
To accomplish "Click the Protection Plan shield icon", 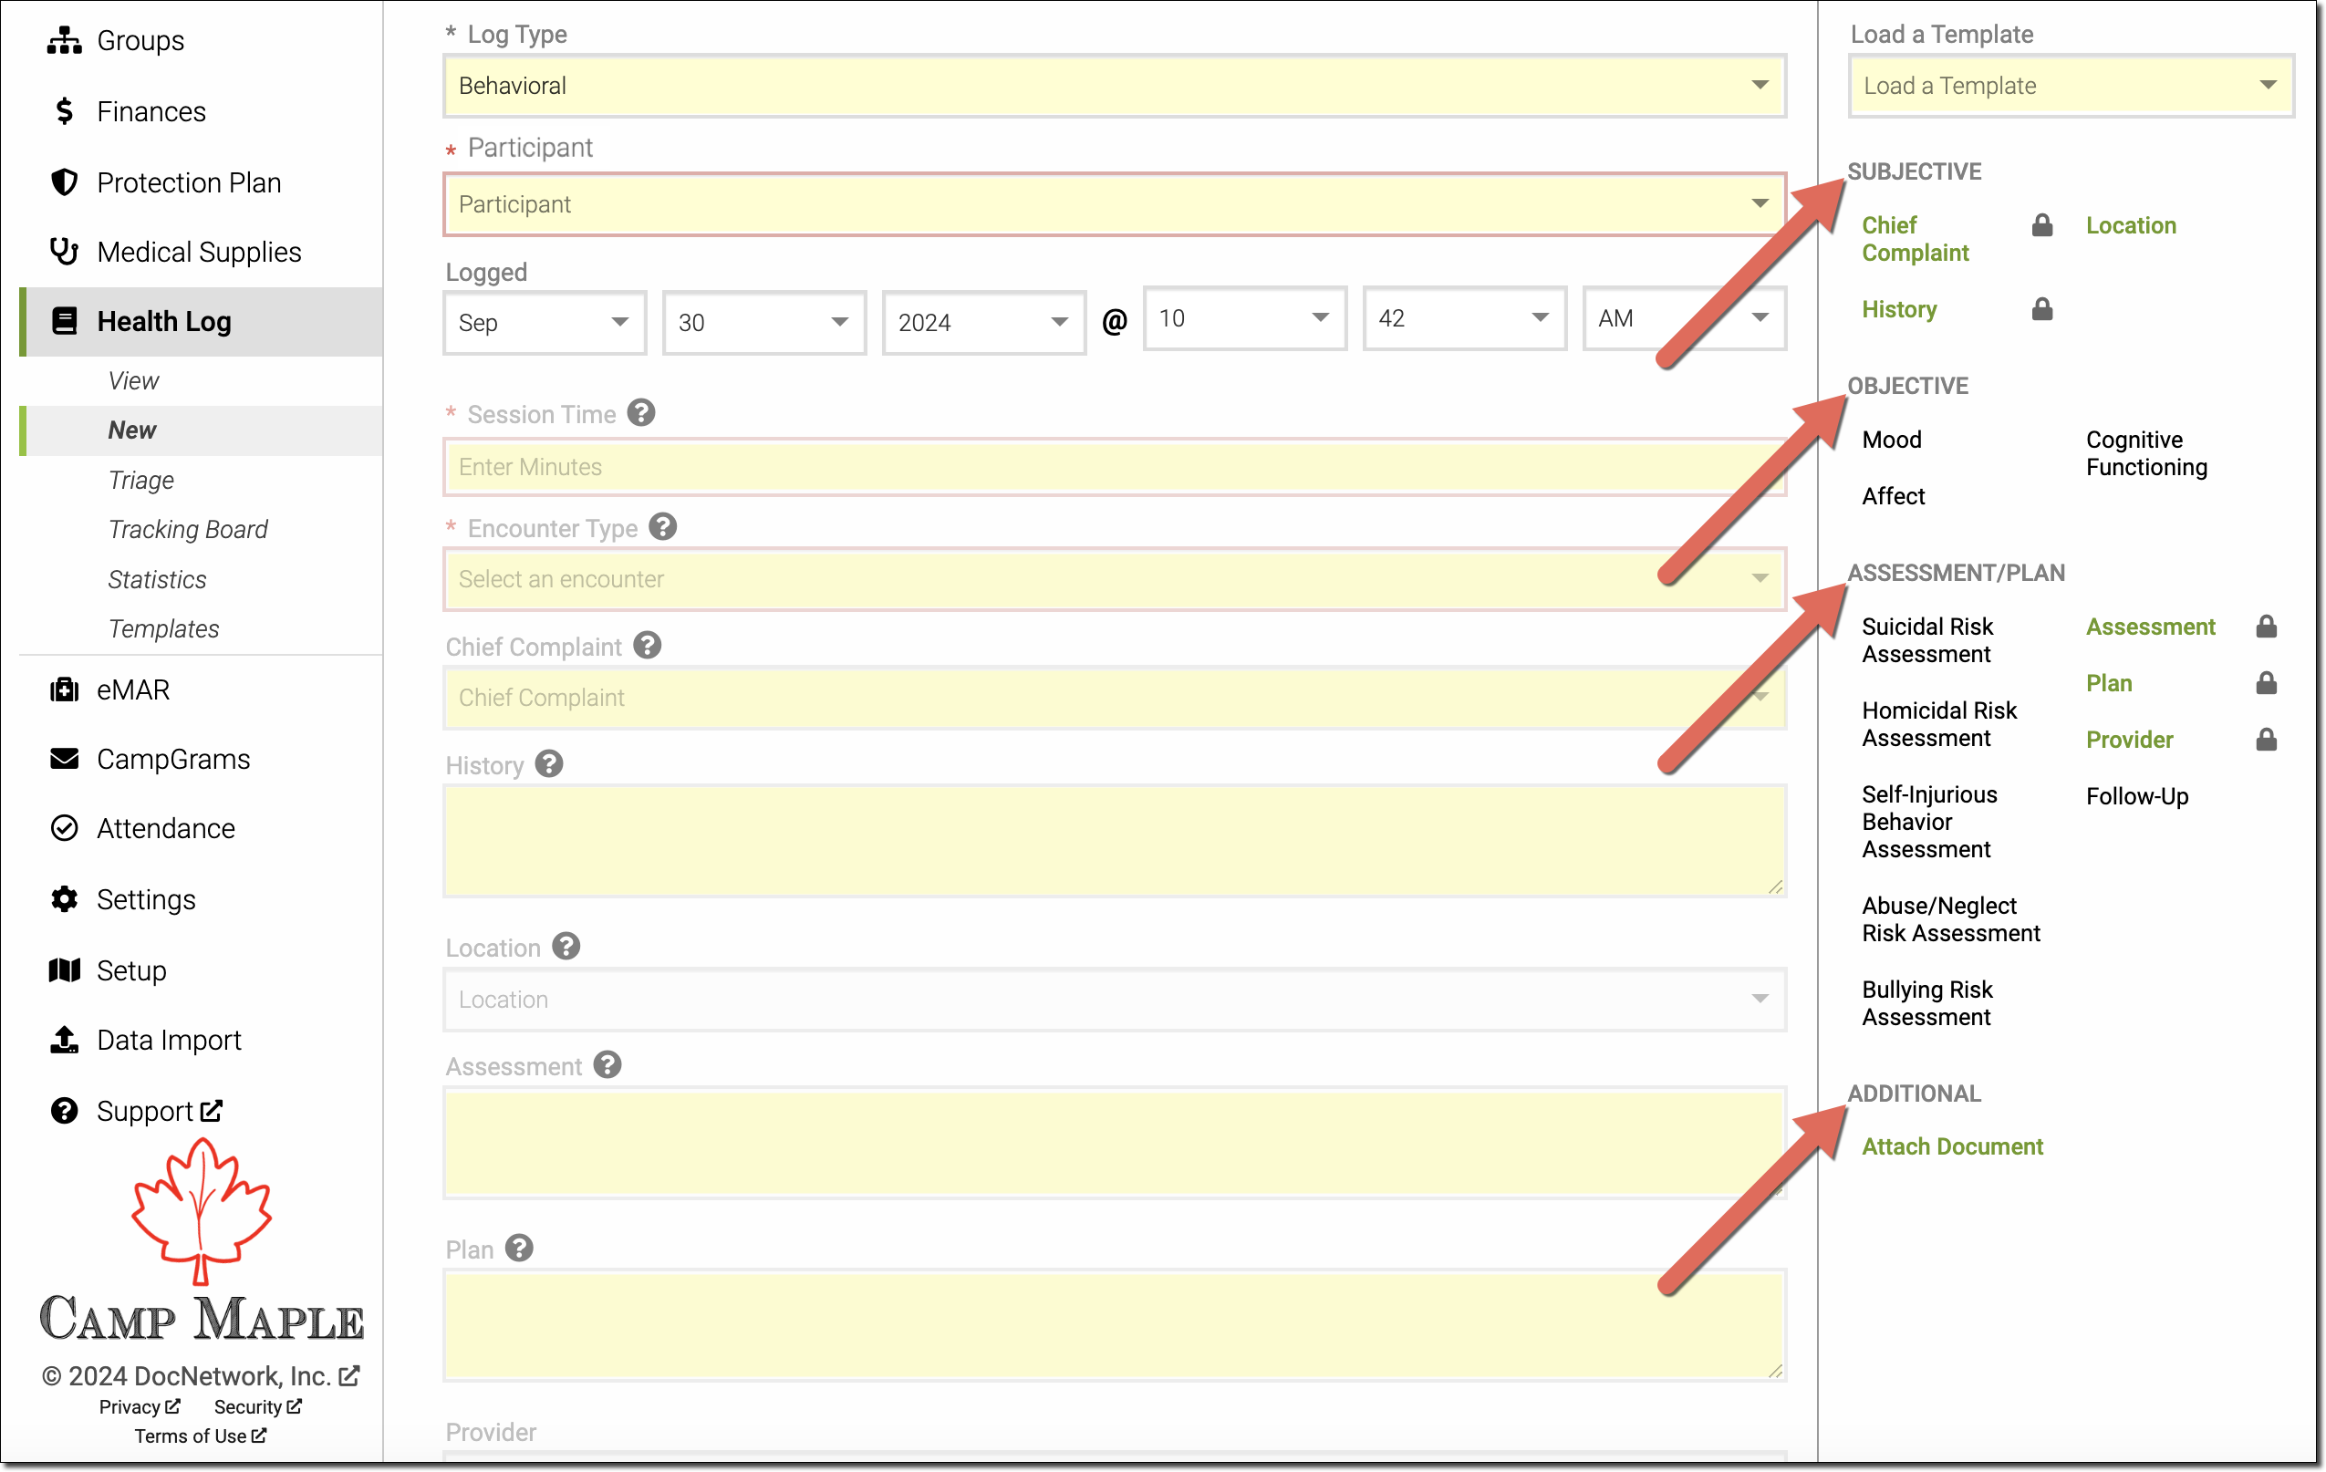I will (64, 182).
